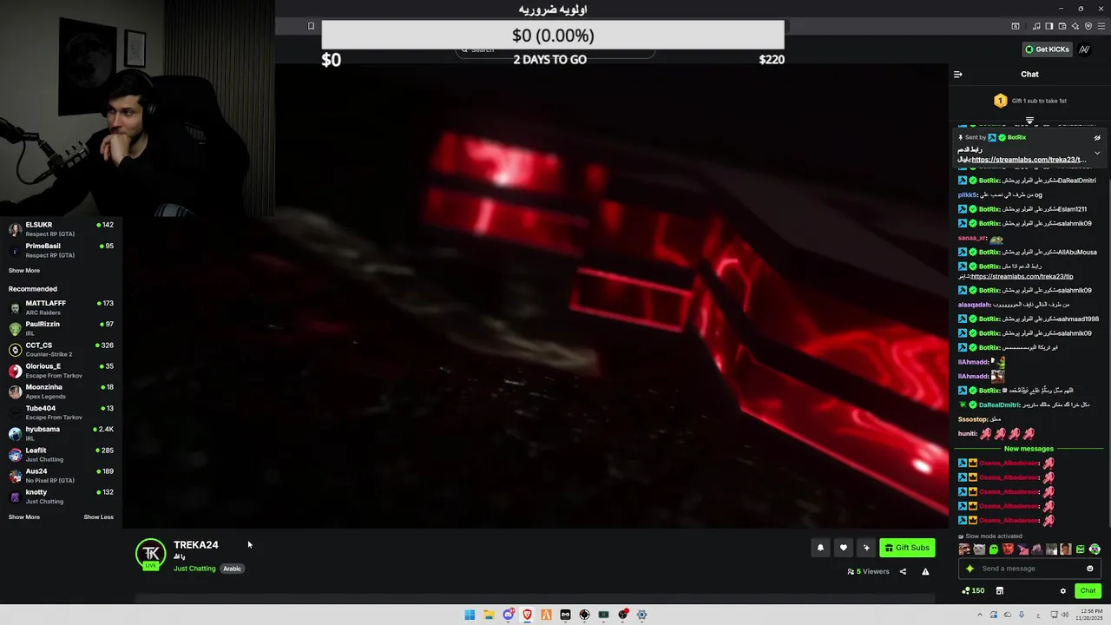Viewport: 1111px width, 625px height.
Task: Open the browser hamburger menu
Action: pos(1101,26)
